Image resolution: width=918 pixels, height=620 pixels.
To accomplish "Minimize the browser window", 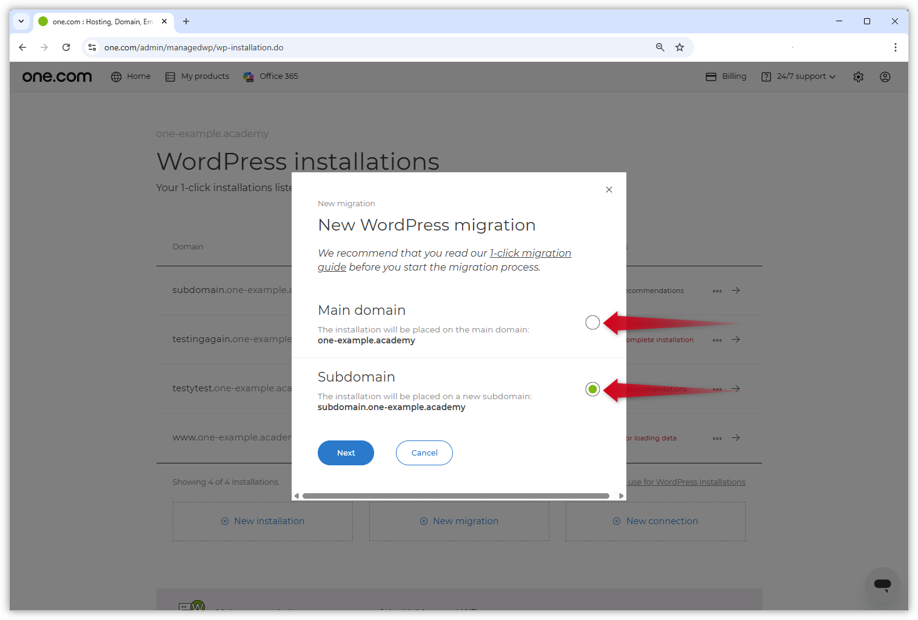I will pos(839,21).
